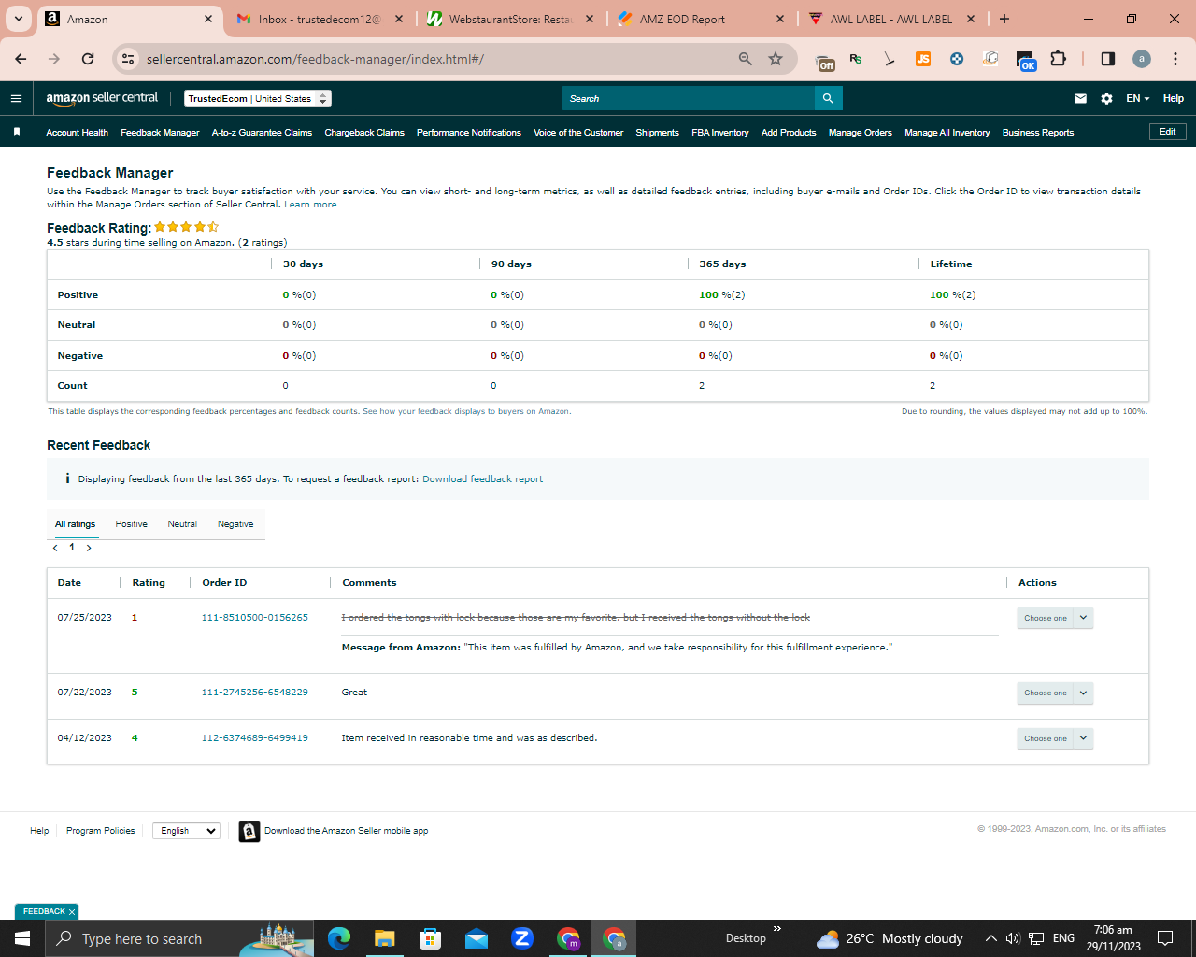The height and width of the screenshot is (957, 1196).
Task: Click the comment 'Item received in reasonable time and was as described.'
Action: tap(469, 738)
